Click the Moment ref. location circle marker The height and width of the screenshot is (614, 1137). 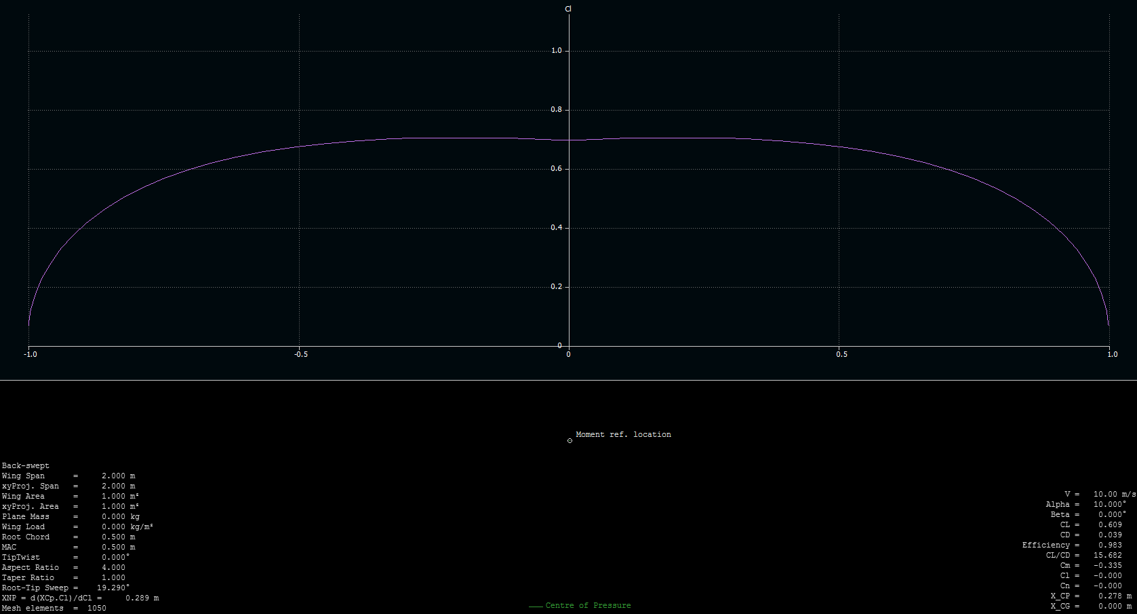point(570,441)
